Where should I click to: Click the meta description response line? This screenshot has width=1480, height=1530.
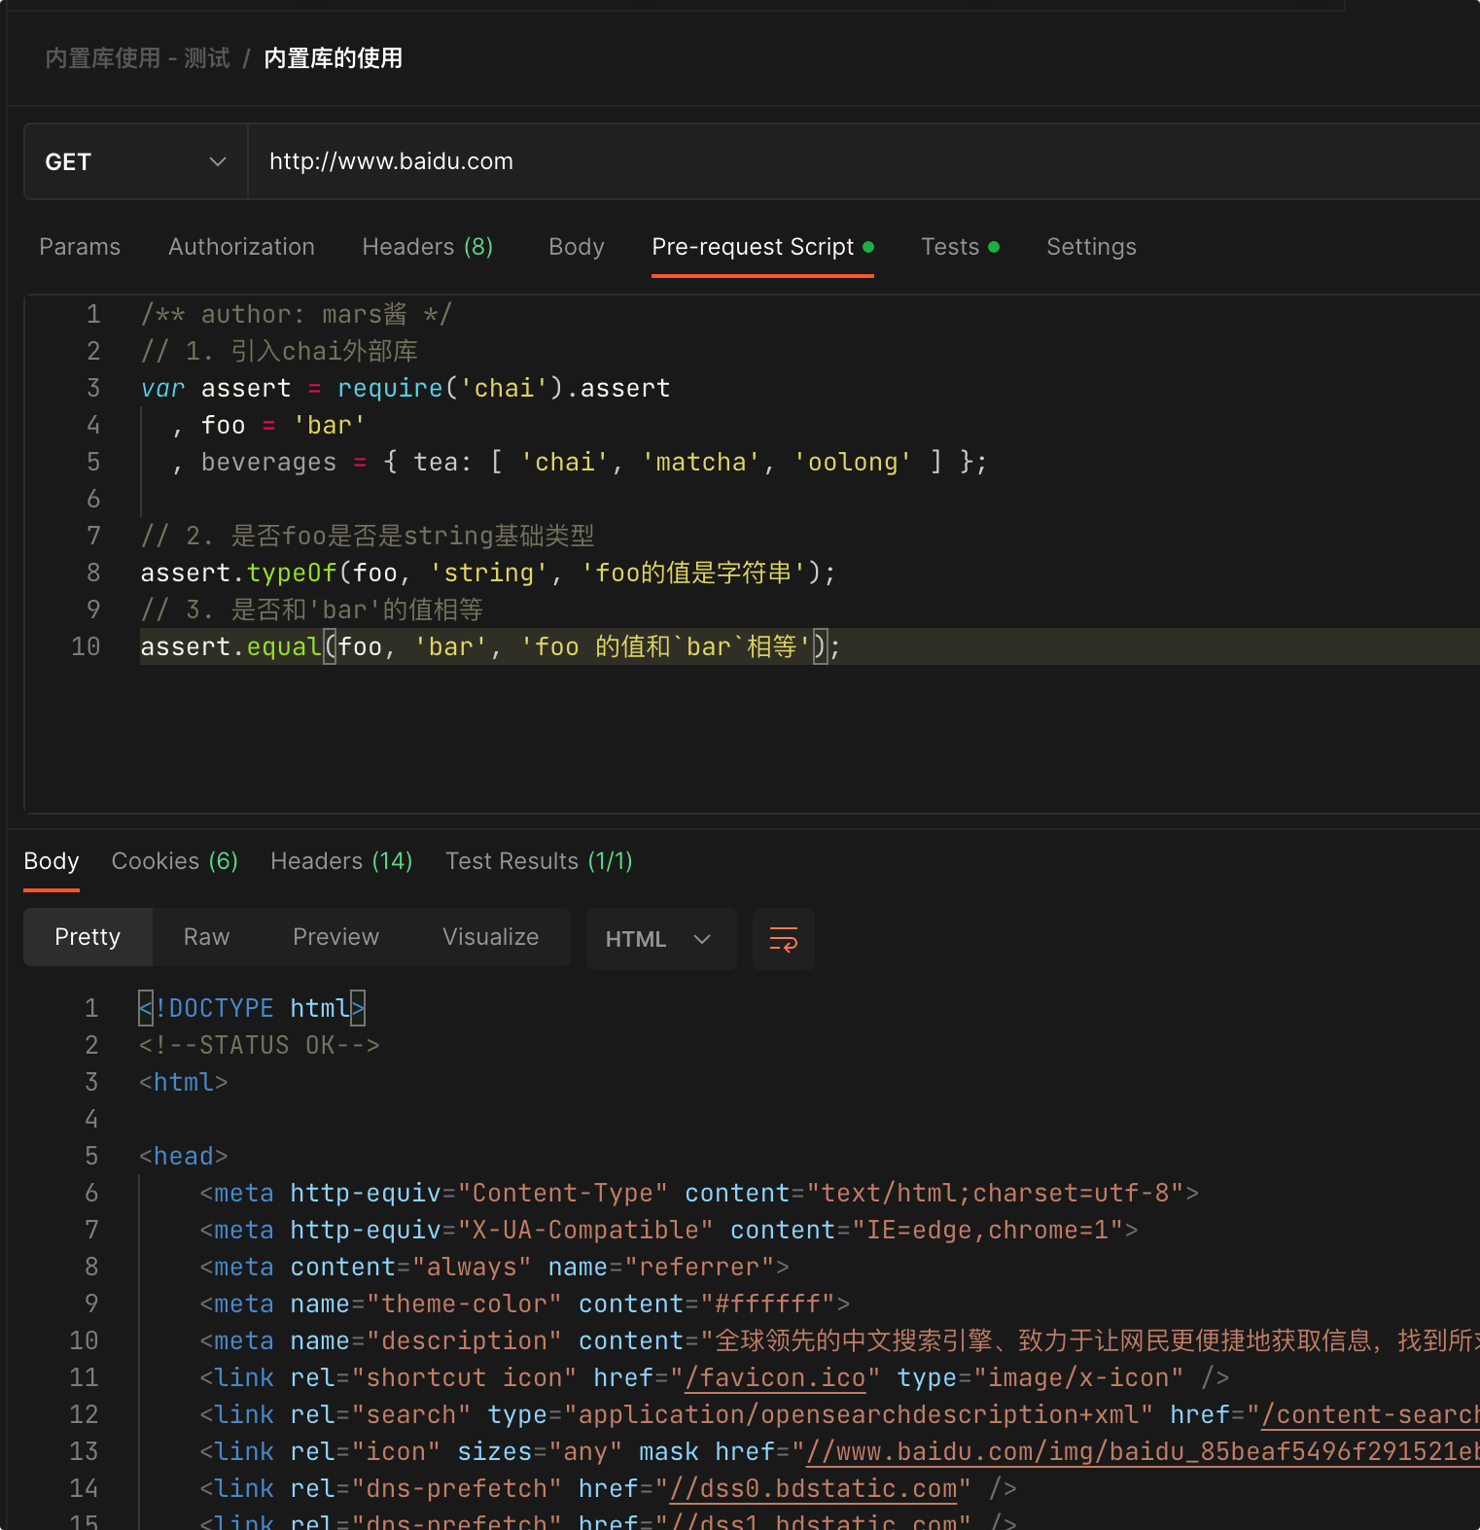click(x=839, y=1340)
